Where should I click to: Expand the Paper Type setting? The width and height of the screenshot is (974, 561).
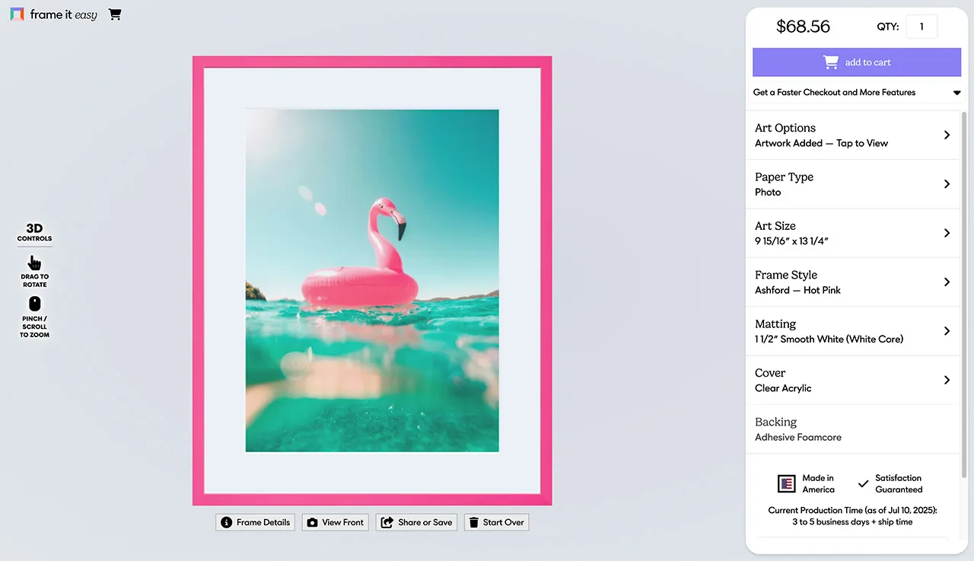click(x=852, y=184)
